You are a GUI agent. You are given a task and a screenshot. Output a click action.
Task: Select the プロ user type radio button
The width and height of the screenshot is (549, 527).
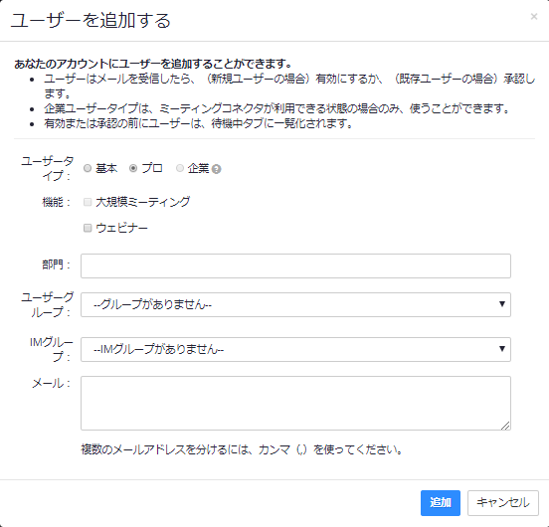(133, 168)
